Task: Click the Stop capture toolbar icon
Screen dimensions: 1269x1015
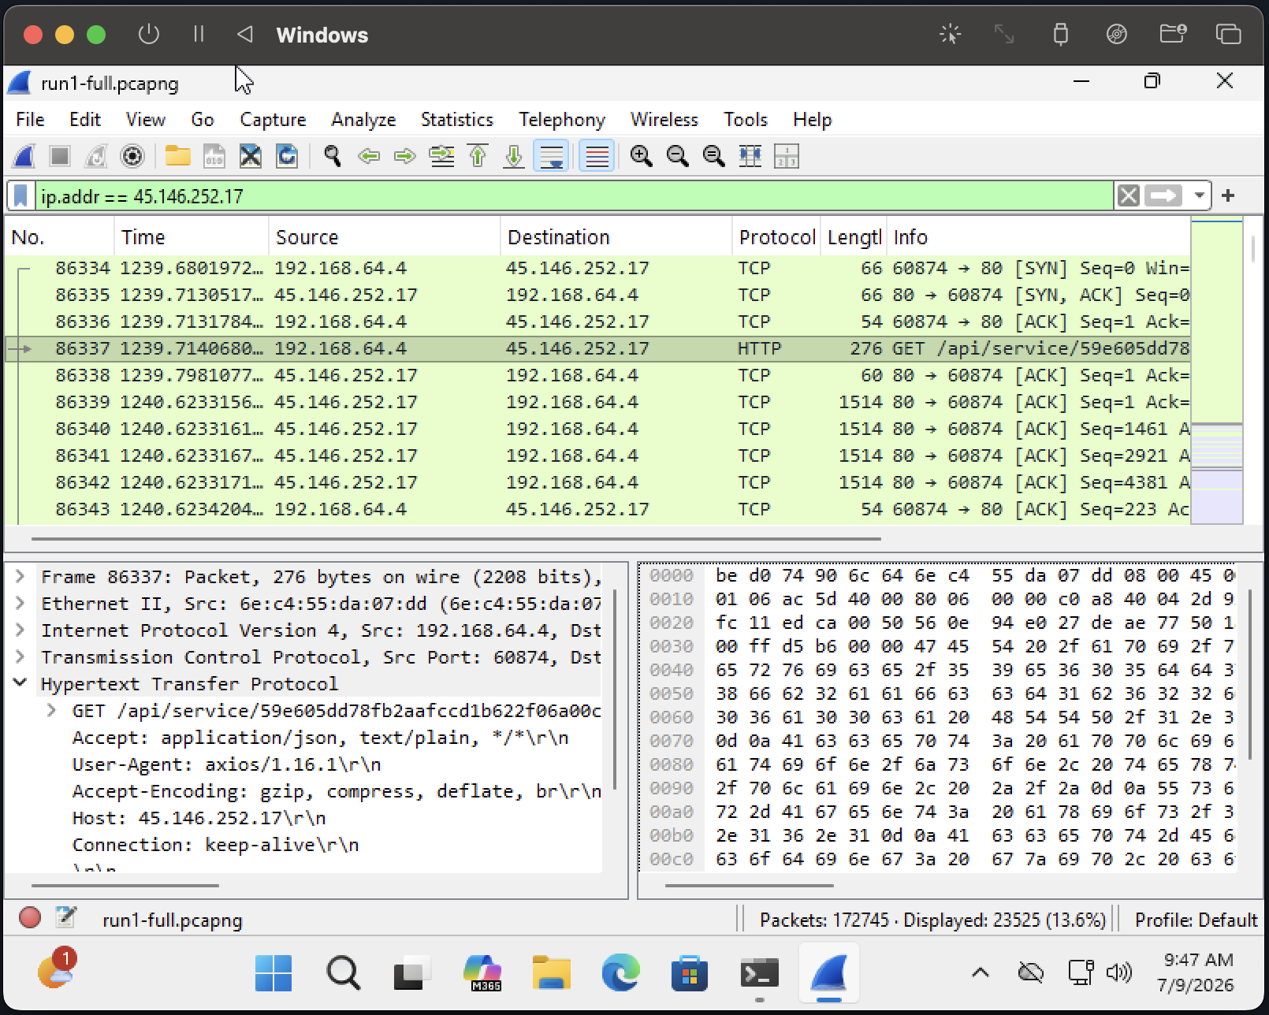Action: 60,156
